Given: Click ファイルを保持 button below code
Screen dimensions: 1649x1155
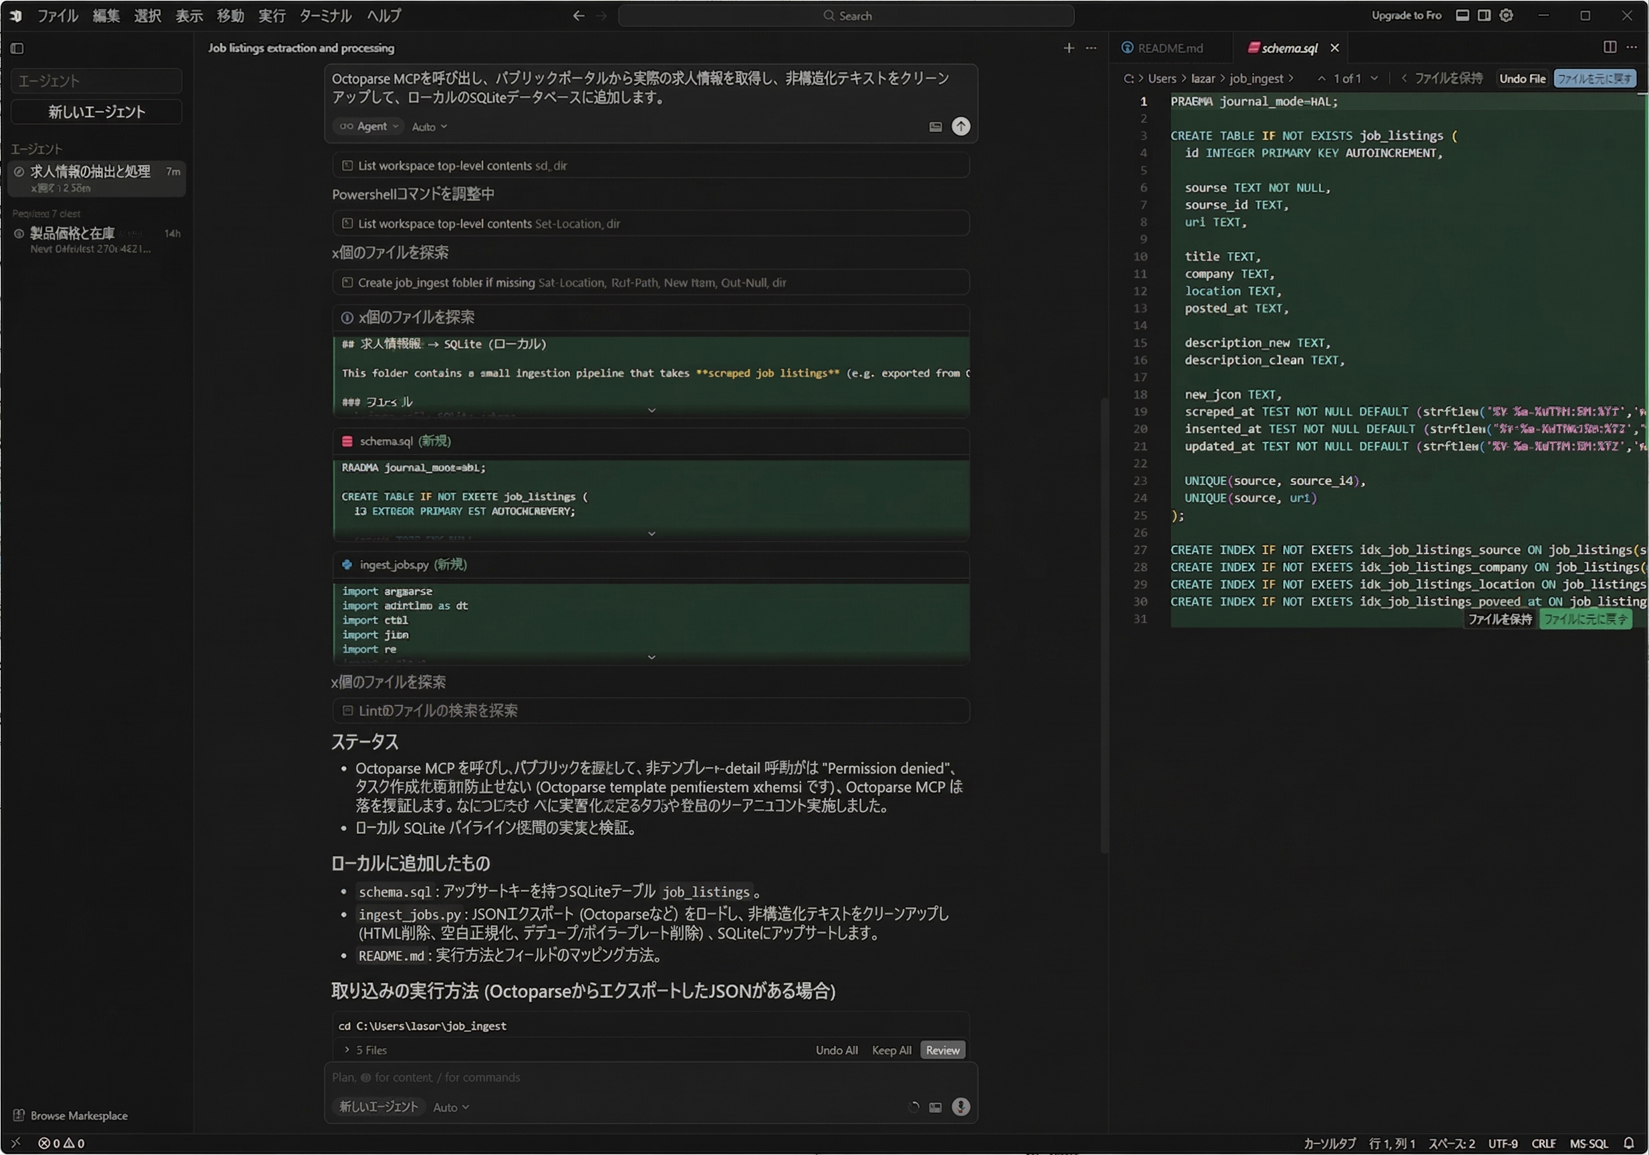Looking at the screenshot, I should (x=1499, y=618).
